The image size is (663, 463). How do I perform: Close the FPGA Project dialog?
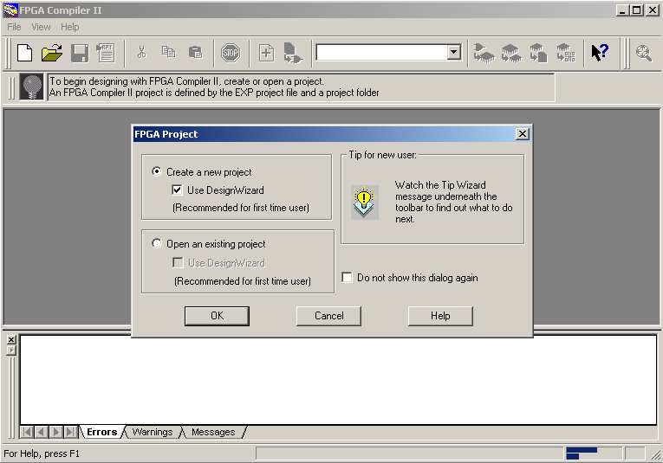pos(523,134)
